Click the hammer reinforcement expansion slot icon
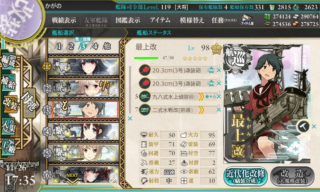The image size is (320, 192). 304,127
